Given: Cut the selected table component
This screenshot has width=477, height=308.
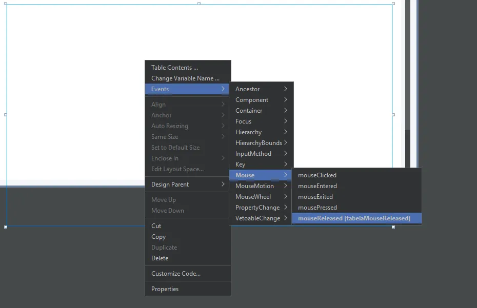Looking at the screenshot, I should 188,226.
